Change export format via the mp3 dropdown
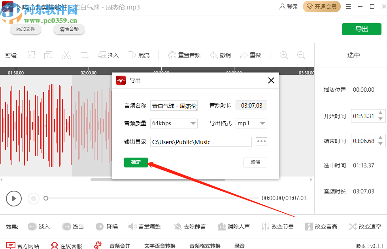387x249 pixels. 251,123
